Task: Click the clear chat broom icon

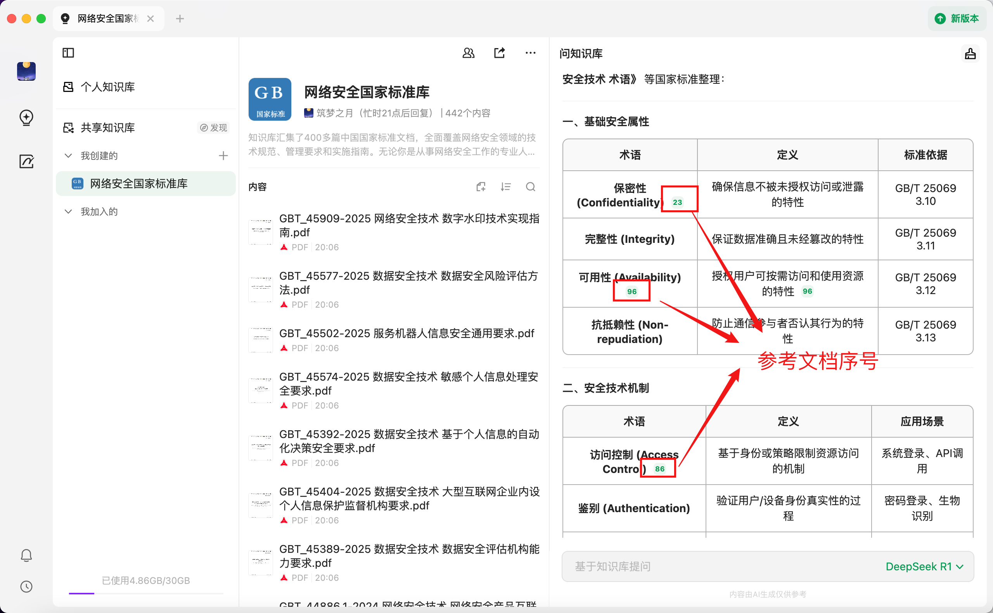Action: 970,54
